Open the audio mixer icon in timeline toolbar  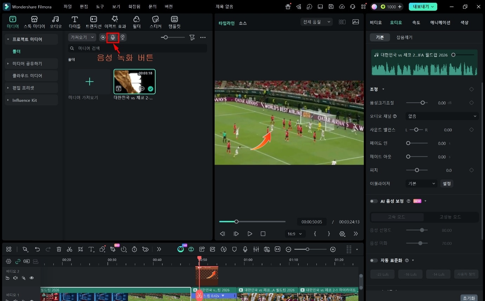pos(256,249)
